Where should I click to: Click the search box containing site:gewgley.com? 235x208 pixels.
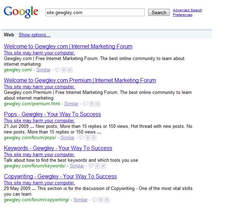[x=95, y=12]
